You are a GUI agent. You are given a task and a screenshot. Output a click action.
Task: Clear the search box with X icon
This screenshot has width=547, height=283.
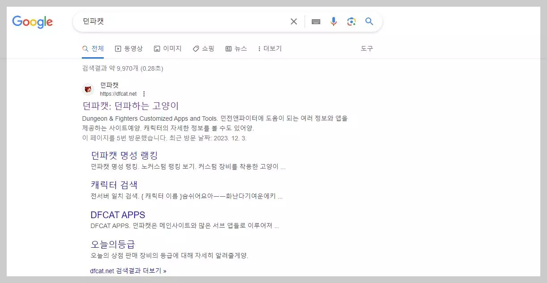click(x=294, y=21)
